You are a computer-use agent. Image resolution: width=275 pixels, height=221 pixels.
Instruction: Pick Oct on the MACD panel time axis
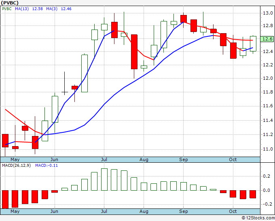(233, 211)
